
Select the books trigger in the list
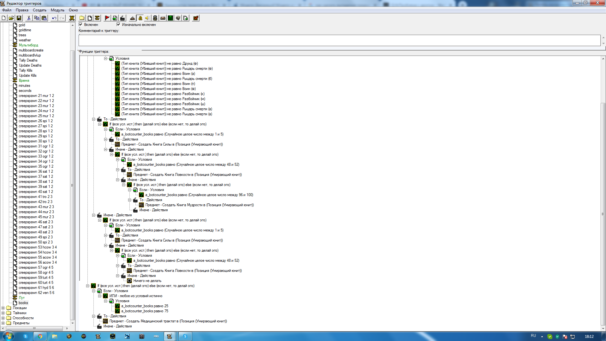[x=23, y=303]
